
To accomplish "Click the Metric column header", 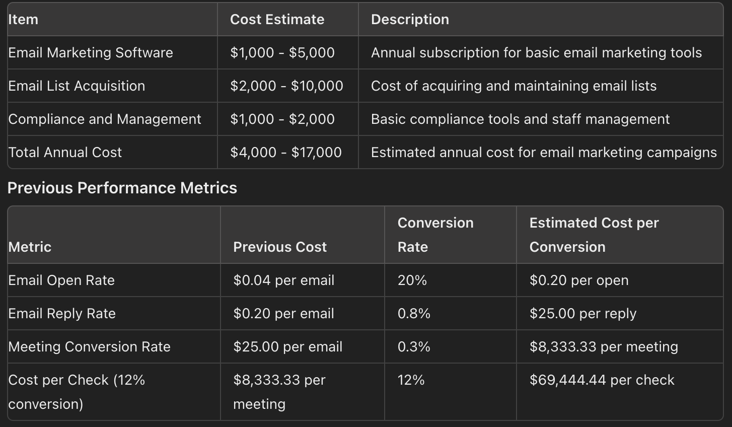I will coord(30,247).
